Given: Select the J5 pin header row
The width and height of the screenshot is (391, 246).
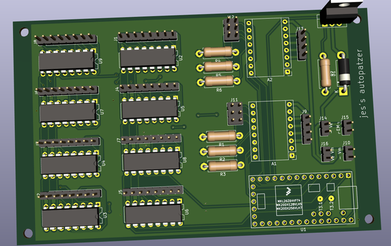Looking at the screenshot, I should tap(153, 191).
